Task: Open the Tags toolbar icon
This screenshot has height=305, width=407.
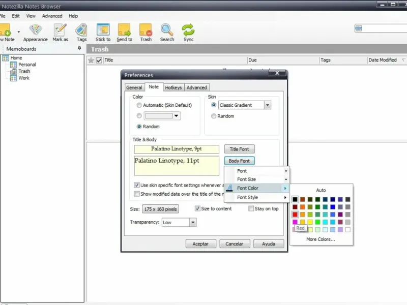Action: point(81,29)
